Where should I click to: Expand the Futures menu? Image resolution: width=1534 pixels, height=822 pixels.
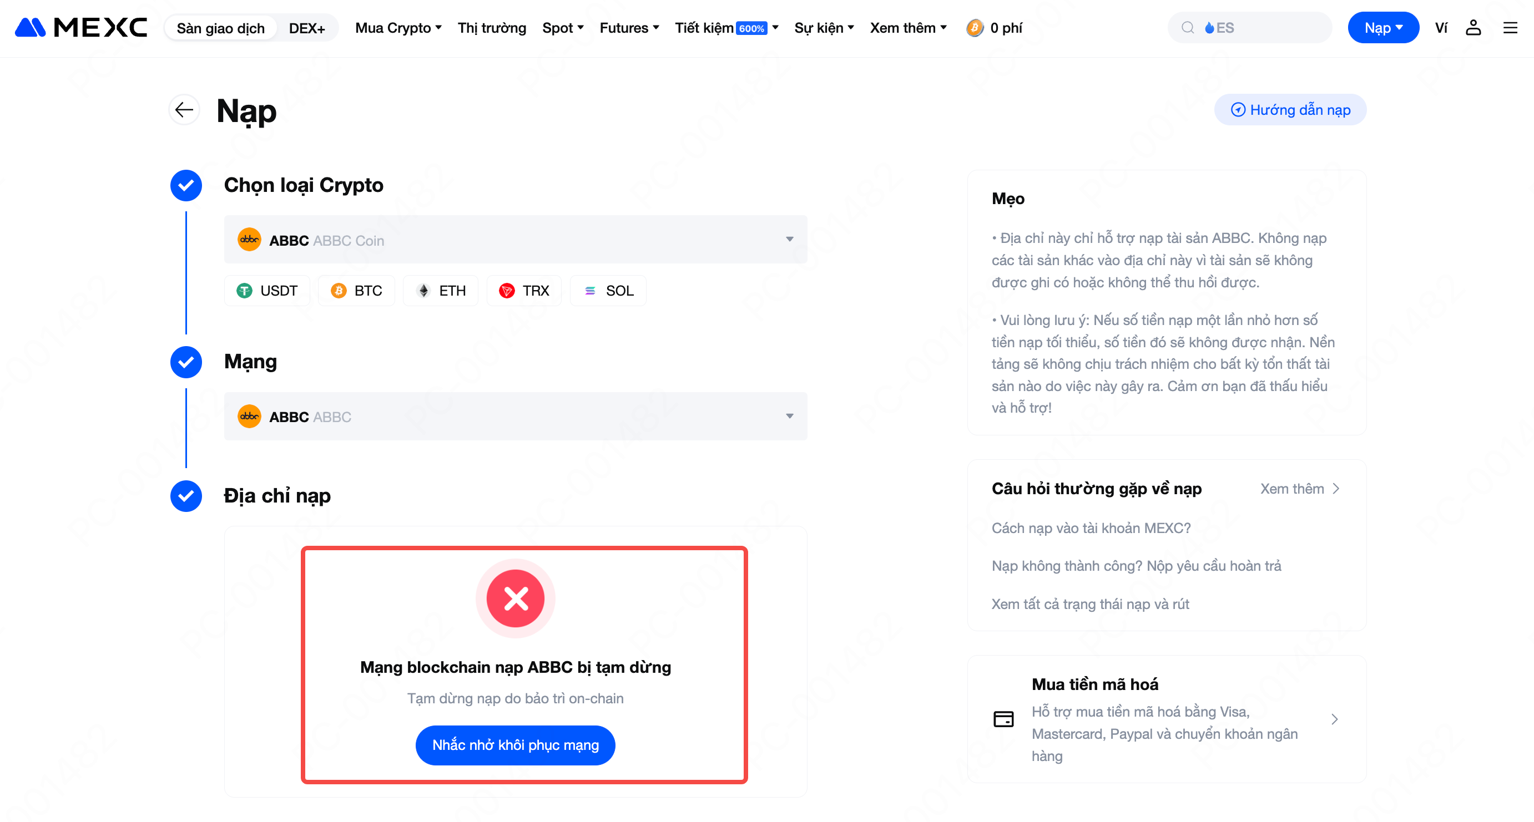pyautogui.click(x=629, y=27)
